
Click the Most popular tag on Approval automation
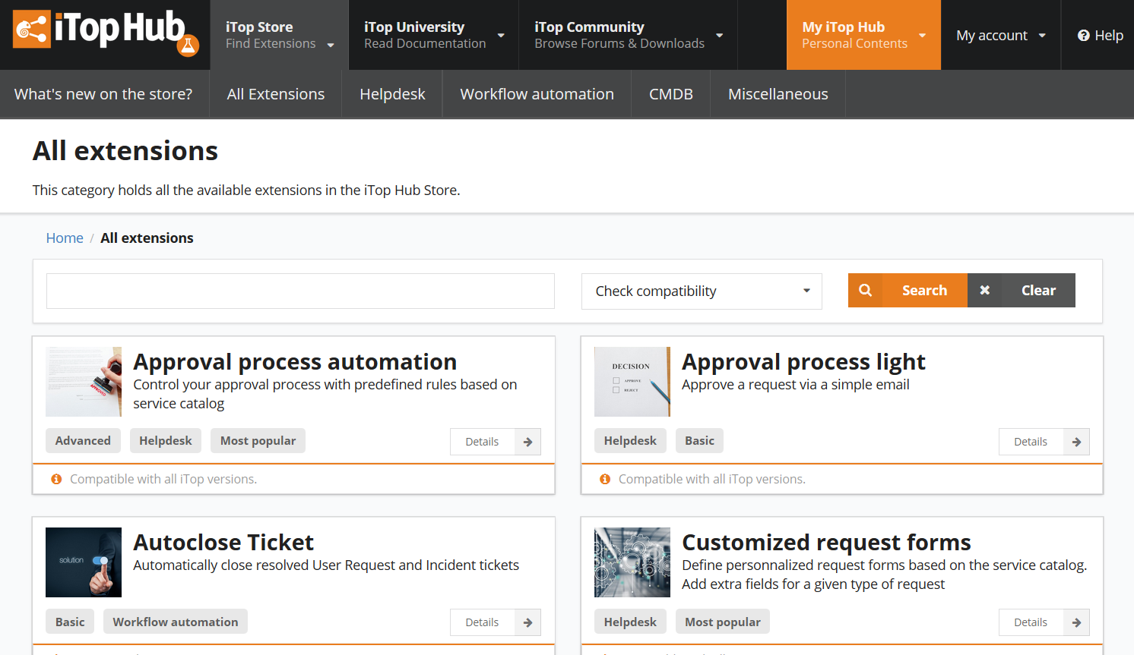[258, 441]
